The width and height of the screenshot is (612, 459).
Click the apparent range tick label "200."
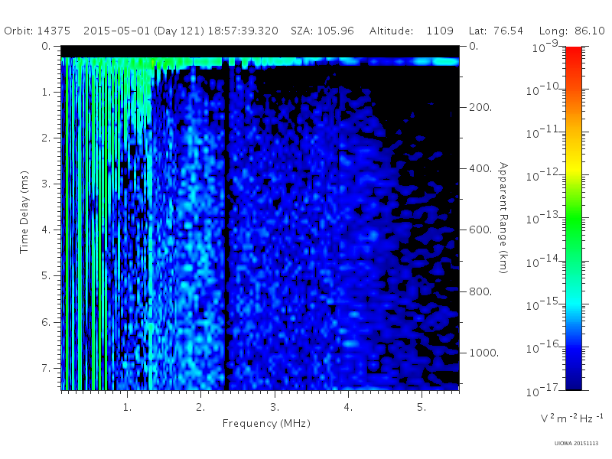coord(480,107)
